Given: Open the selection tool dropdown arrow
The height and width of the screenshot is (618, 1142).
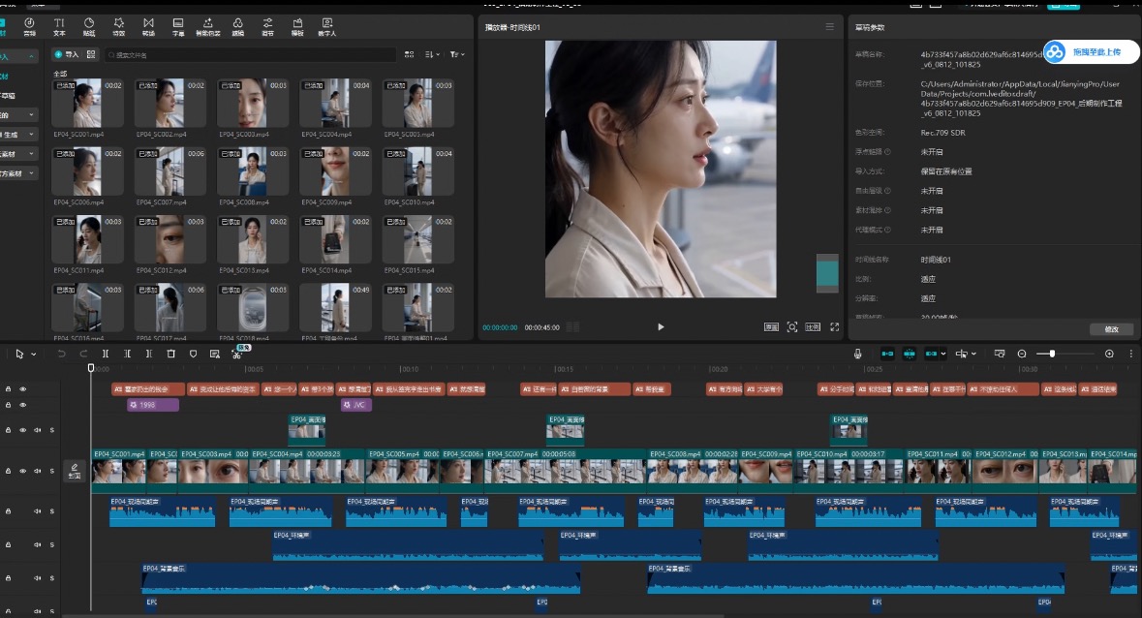Looking at the screenshot, I should 34,355.
